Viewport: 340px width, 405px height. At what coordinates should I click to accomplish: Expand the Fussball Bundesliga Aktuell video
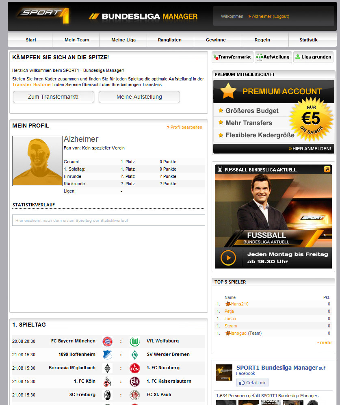point(327,169)
